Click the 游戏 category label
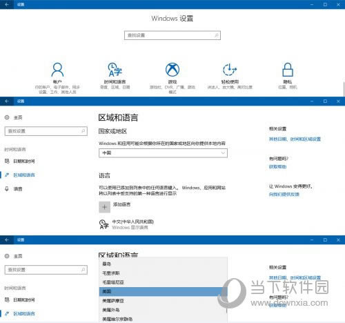Image resolution: width=345 pixels, height=323 pixels. pyautogui.click(x=172, y=82)
